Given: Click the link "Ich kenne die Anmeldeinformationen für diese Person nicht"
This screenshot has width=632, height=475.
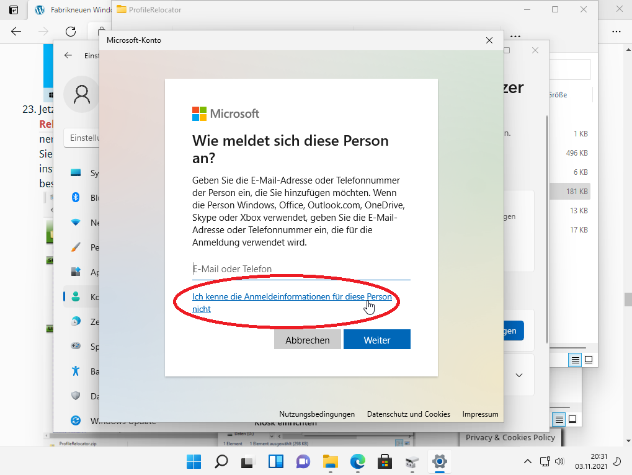Looking at the screenshot, I should pos(292,303).
